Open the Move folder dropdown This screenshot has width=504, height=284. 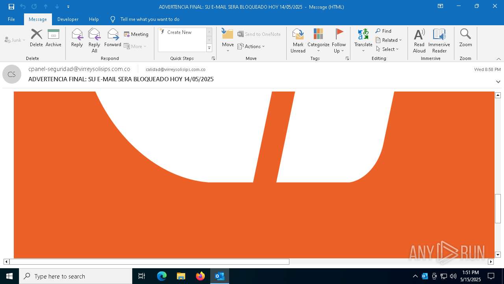click(228, 41)
